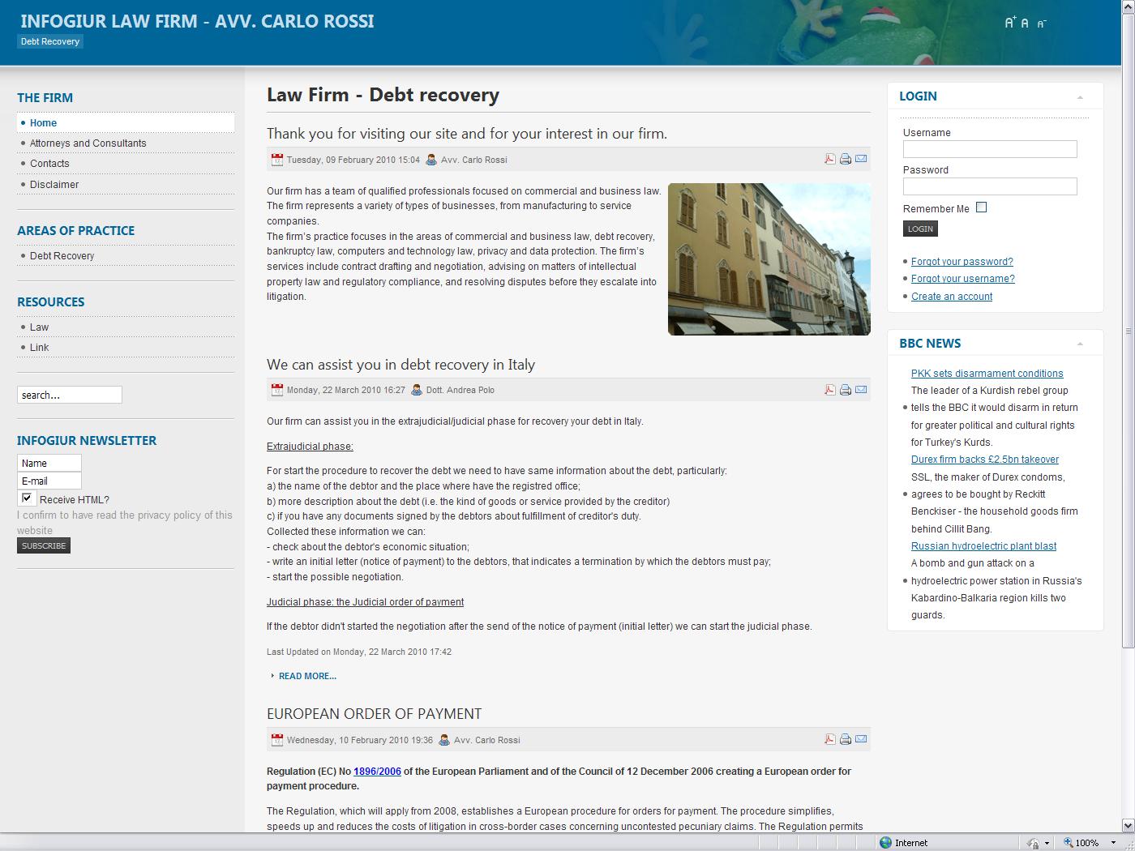Reset font size with middle A icon
The width and height of the screenshot is (1135, 851).
coord(1025,24)
